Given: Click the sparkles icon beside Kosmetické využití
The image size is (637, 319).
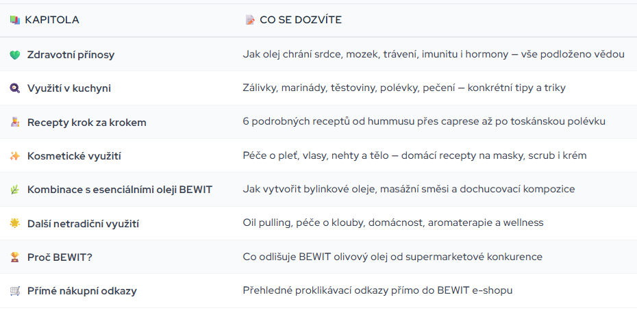Looking at the screenshot, I should click(15, 156).
